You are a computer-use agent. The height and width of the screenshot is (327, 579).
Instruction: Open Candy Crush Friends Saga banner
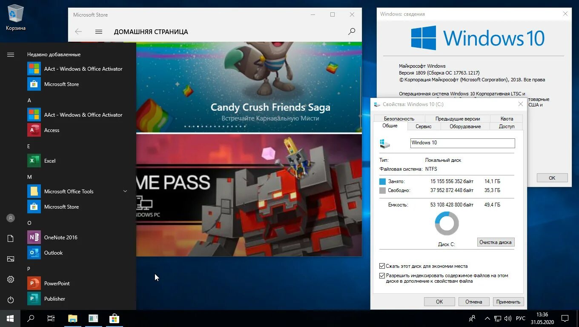[x=249, y=87]
